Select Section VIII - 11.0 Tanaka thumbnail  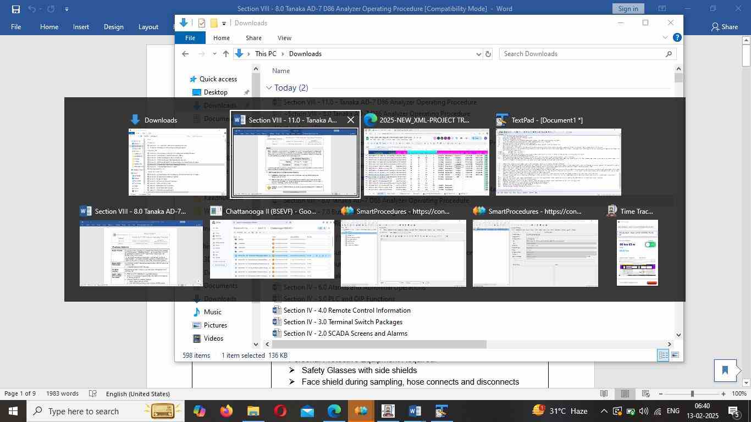click(295, 162)
